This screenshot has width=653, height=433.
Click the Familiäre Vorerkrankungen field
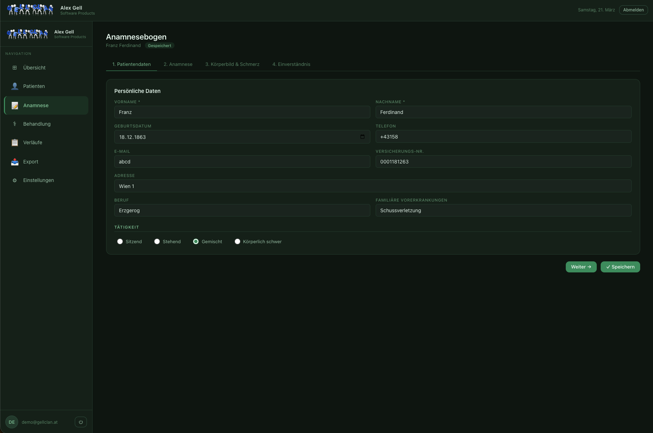[503, 210]
